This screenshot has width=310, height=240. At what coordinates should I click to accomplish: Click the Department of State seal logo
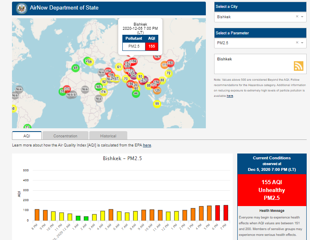21,8
